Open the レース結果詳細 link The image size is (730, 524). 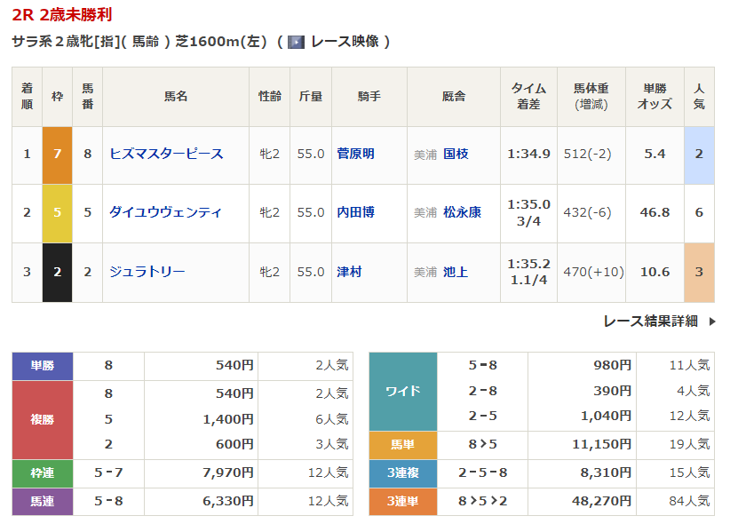tap(650, 322)
